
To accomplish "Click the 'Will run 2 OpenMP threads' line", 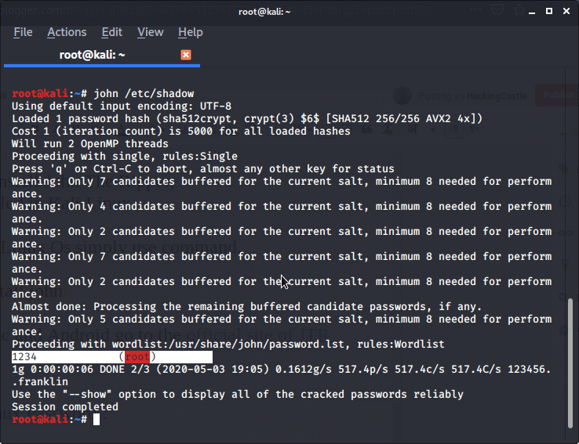I will point(90,144).
